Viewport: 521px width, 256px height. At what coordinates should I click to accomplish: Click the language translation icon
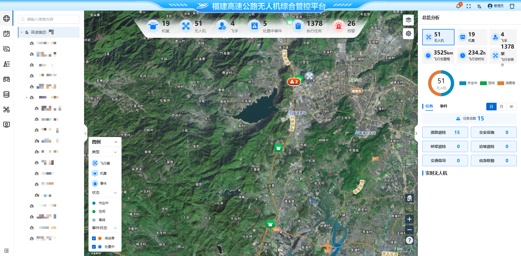479,6
